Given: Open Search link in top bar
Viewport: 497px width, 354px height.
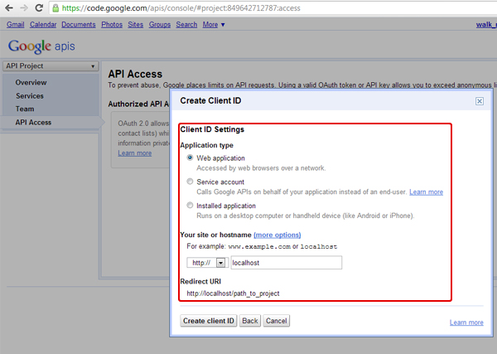Looking at the screenshot, I should (x=186, y=24).
